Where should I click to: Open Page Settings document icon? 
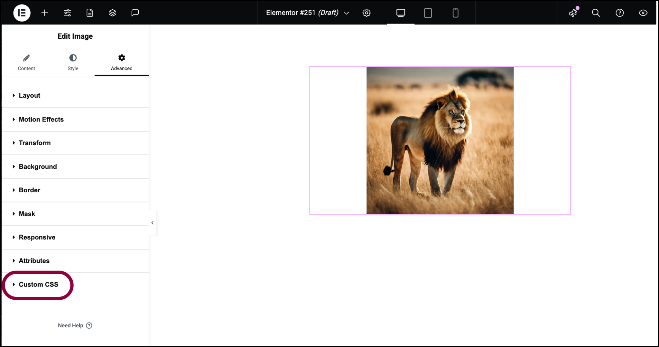tap(90, 13)
